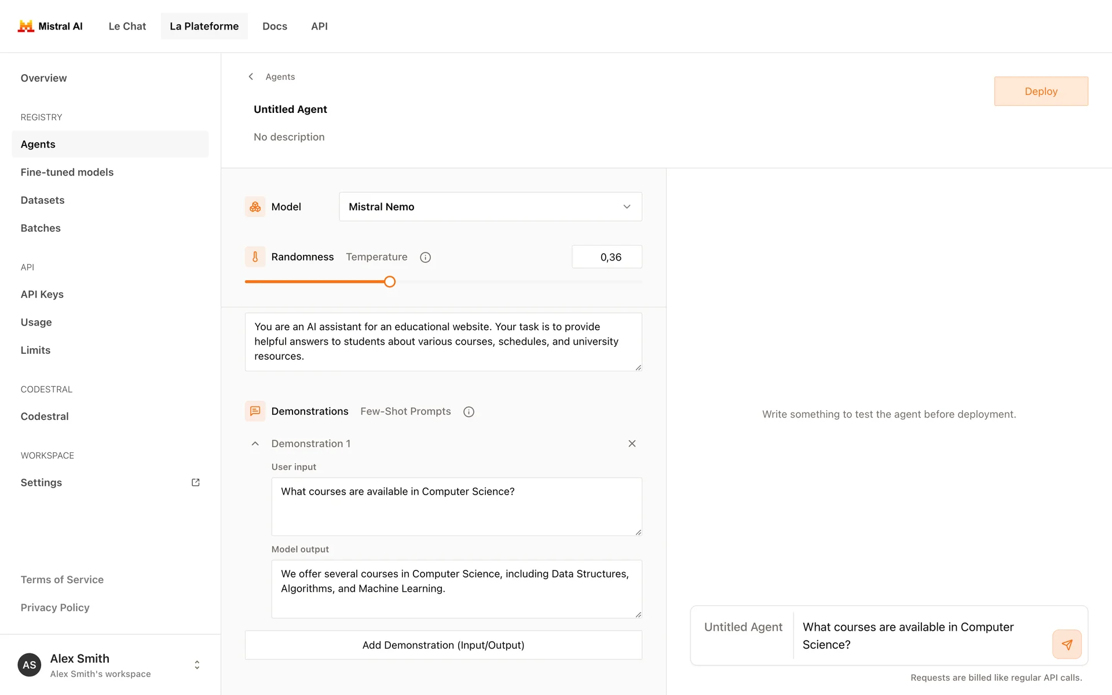Click the Privacy Policy link

tap(55, 608)
